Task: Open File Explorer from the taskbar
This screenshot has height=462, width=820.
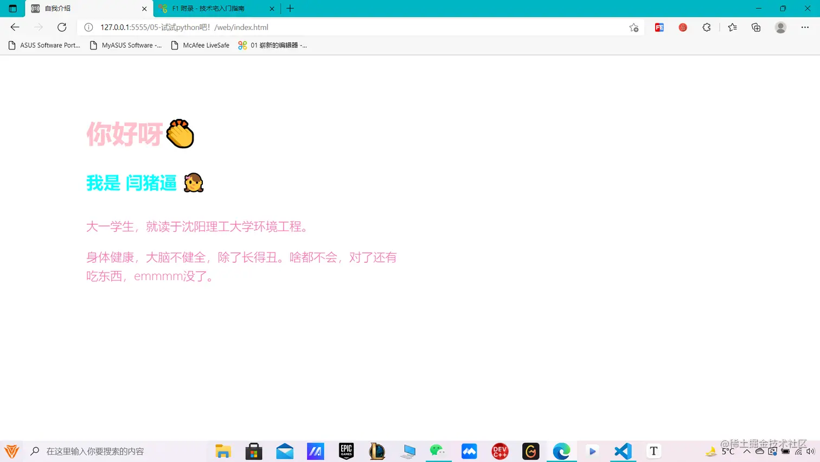Action: coord(223,451)
